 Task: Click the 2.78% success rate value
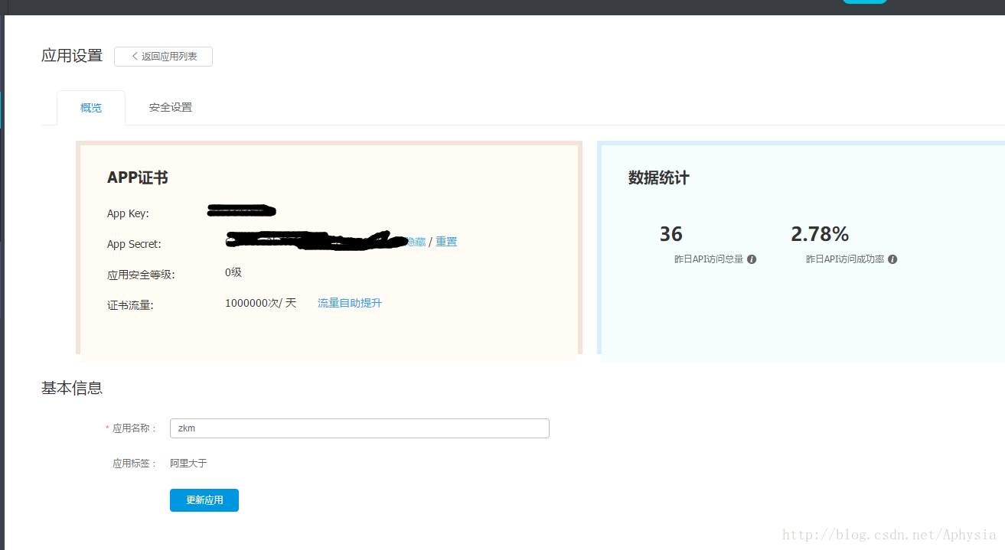pyautogui.click(x=820, y=234)
